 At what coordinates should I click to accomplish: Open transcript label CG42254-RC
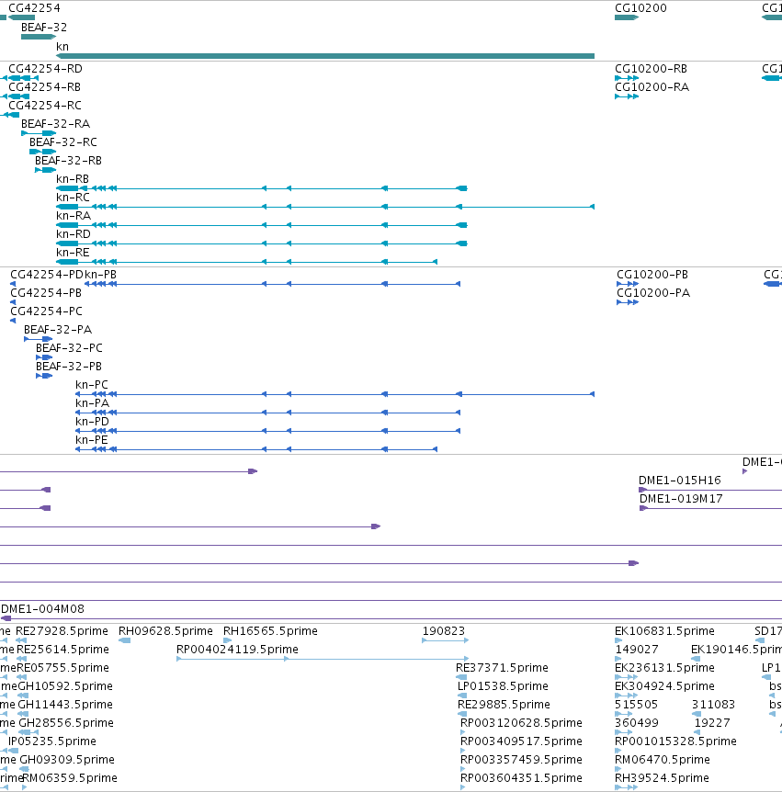coord(45,105)
